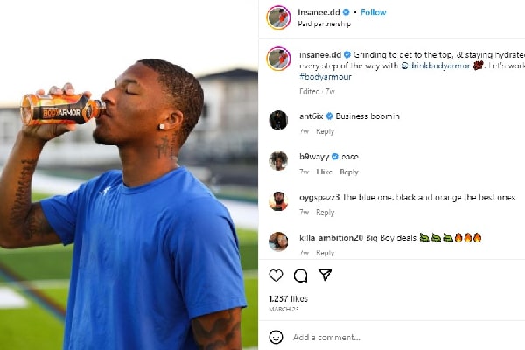Click killa_ambition20 commenter avatar
525x350 pixels.
(x=278, y=241)
